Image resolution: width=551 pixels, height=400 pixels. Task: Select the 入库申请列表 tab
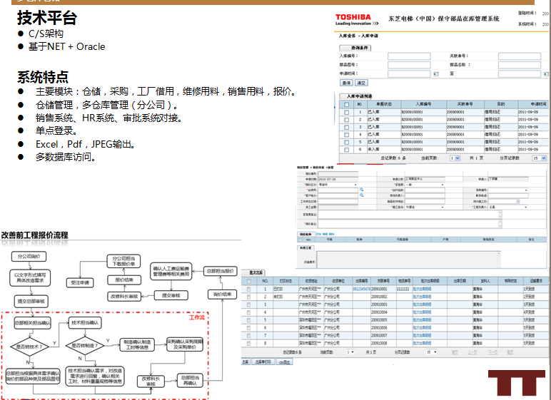pyautogui.click(x=355, y=96)
